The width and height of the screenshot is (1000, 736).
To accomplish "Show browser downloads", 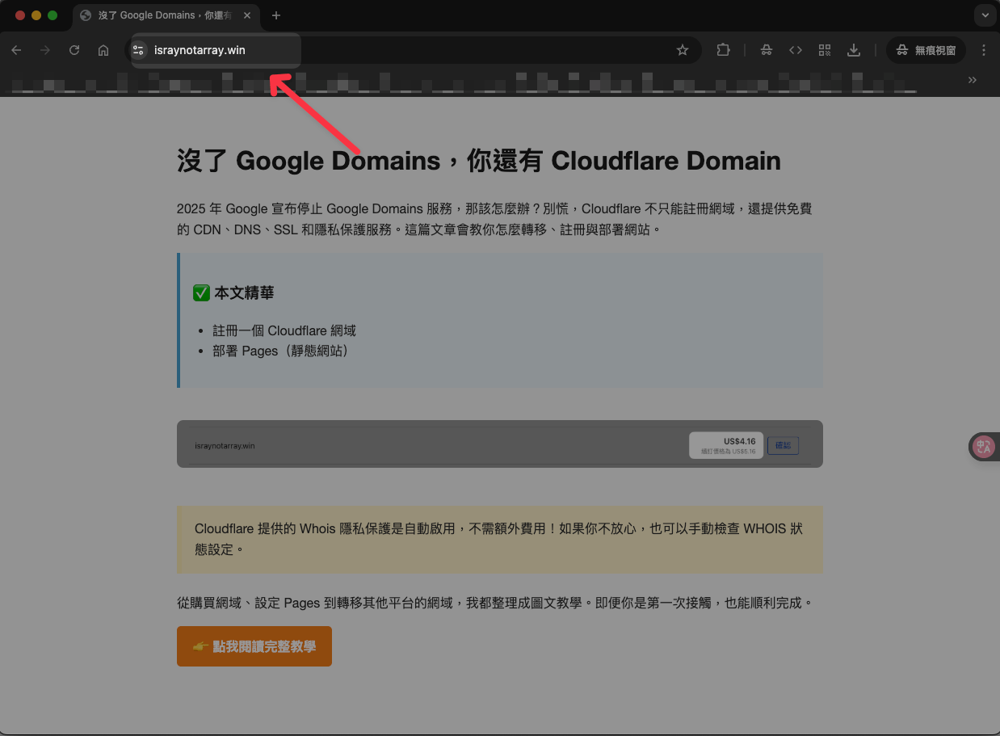I will point(854,50).
